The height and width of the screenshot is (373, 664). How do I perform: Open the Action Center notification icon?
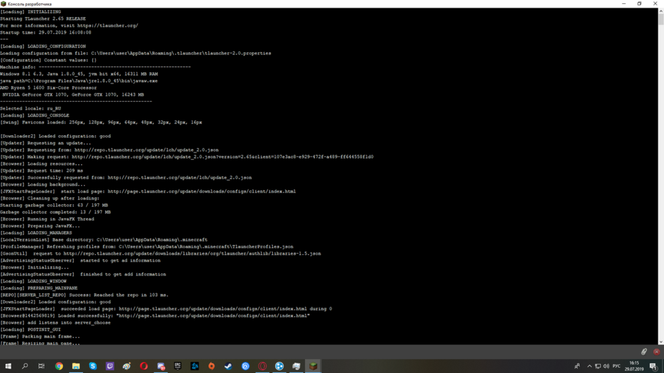pos(653,366)
